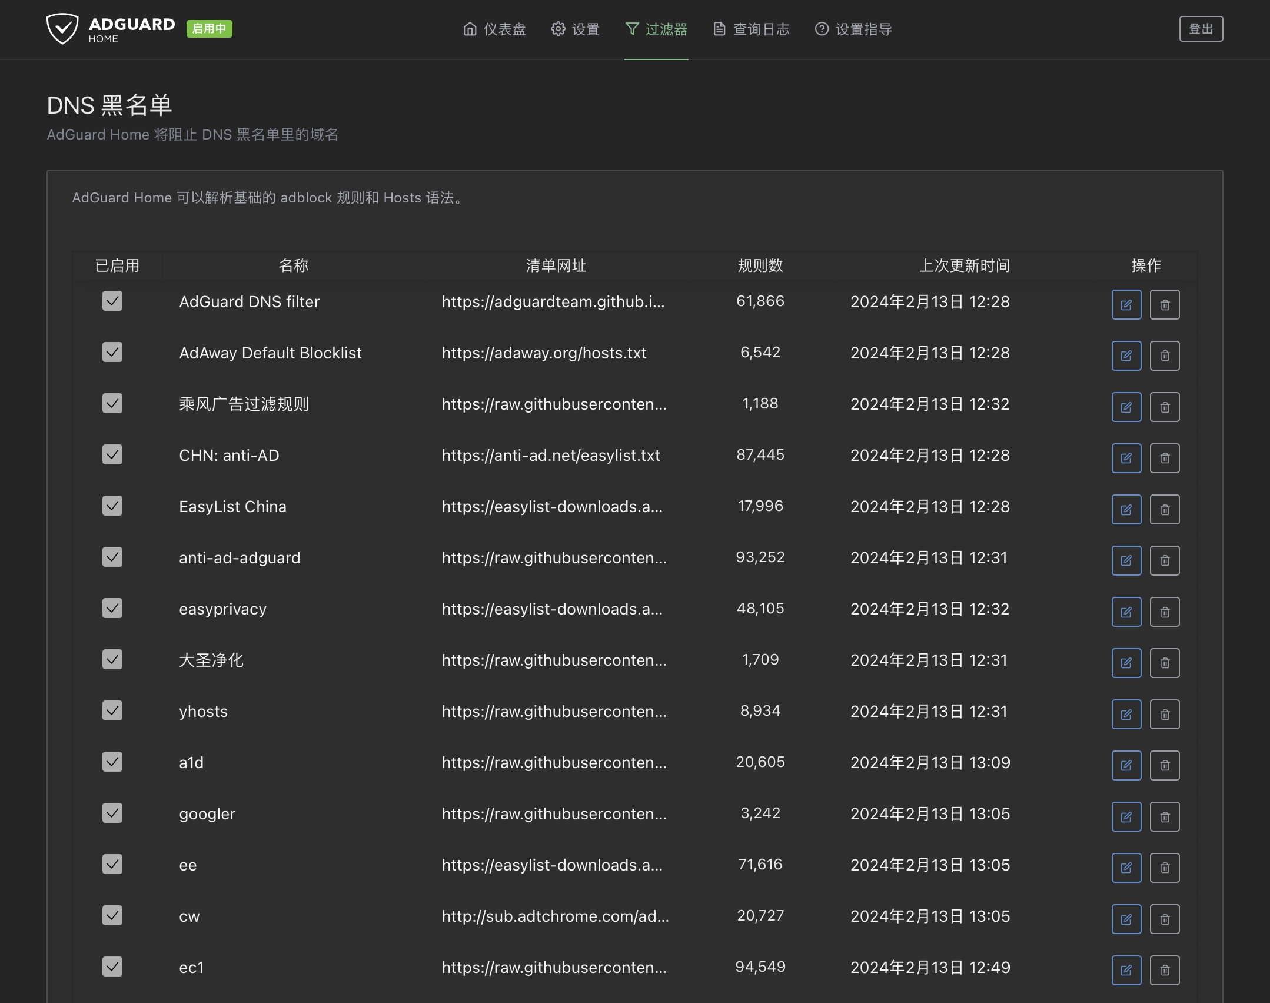Viewport: 1270px width, 1003px height.
Task: Delete the cw filter entry
Action: point(1165,919)
